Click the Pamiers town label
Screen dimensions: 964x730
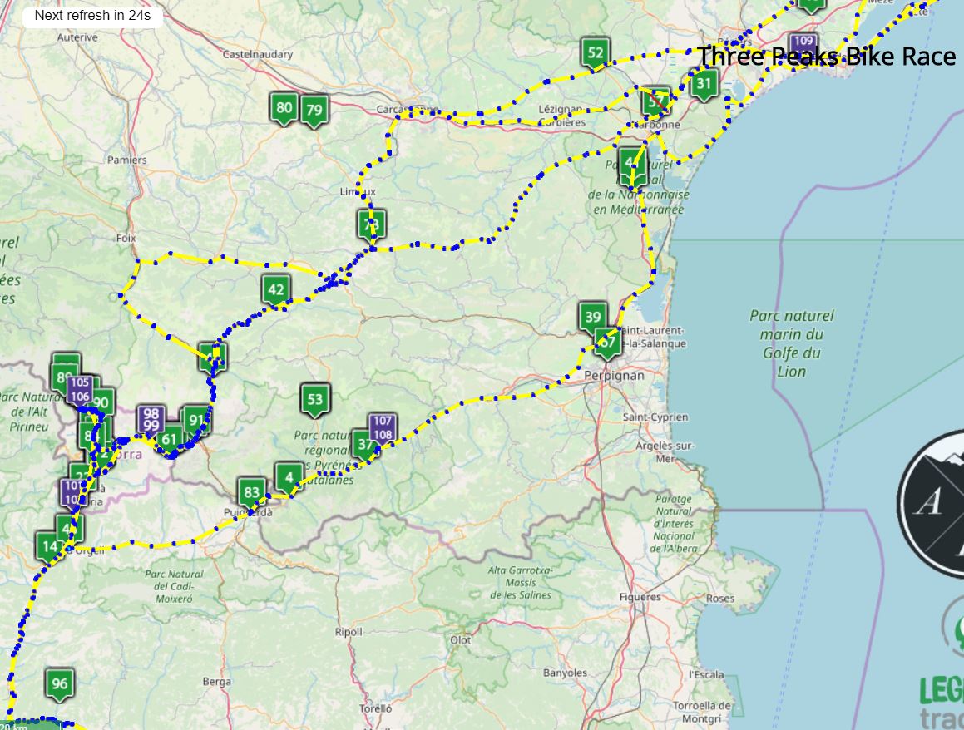click(127, 160)
